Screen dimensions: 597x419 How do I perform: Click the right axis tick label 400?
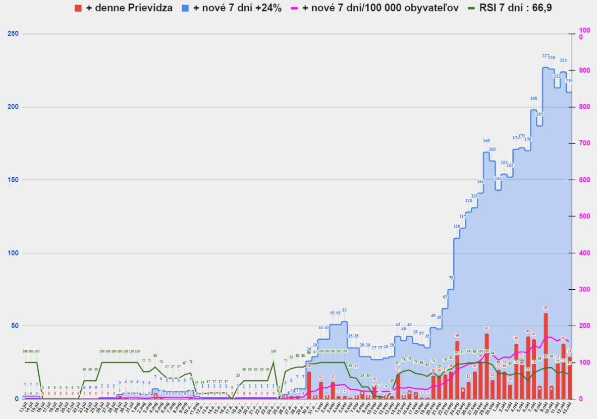pyautogui.click(x=584, y=253)
